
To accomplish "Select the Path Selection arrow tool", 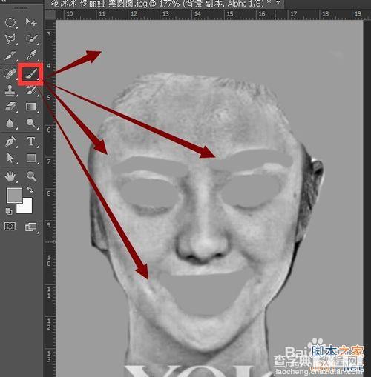I will 10,158.
